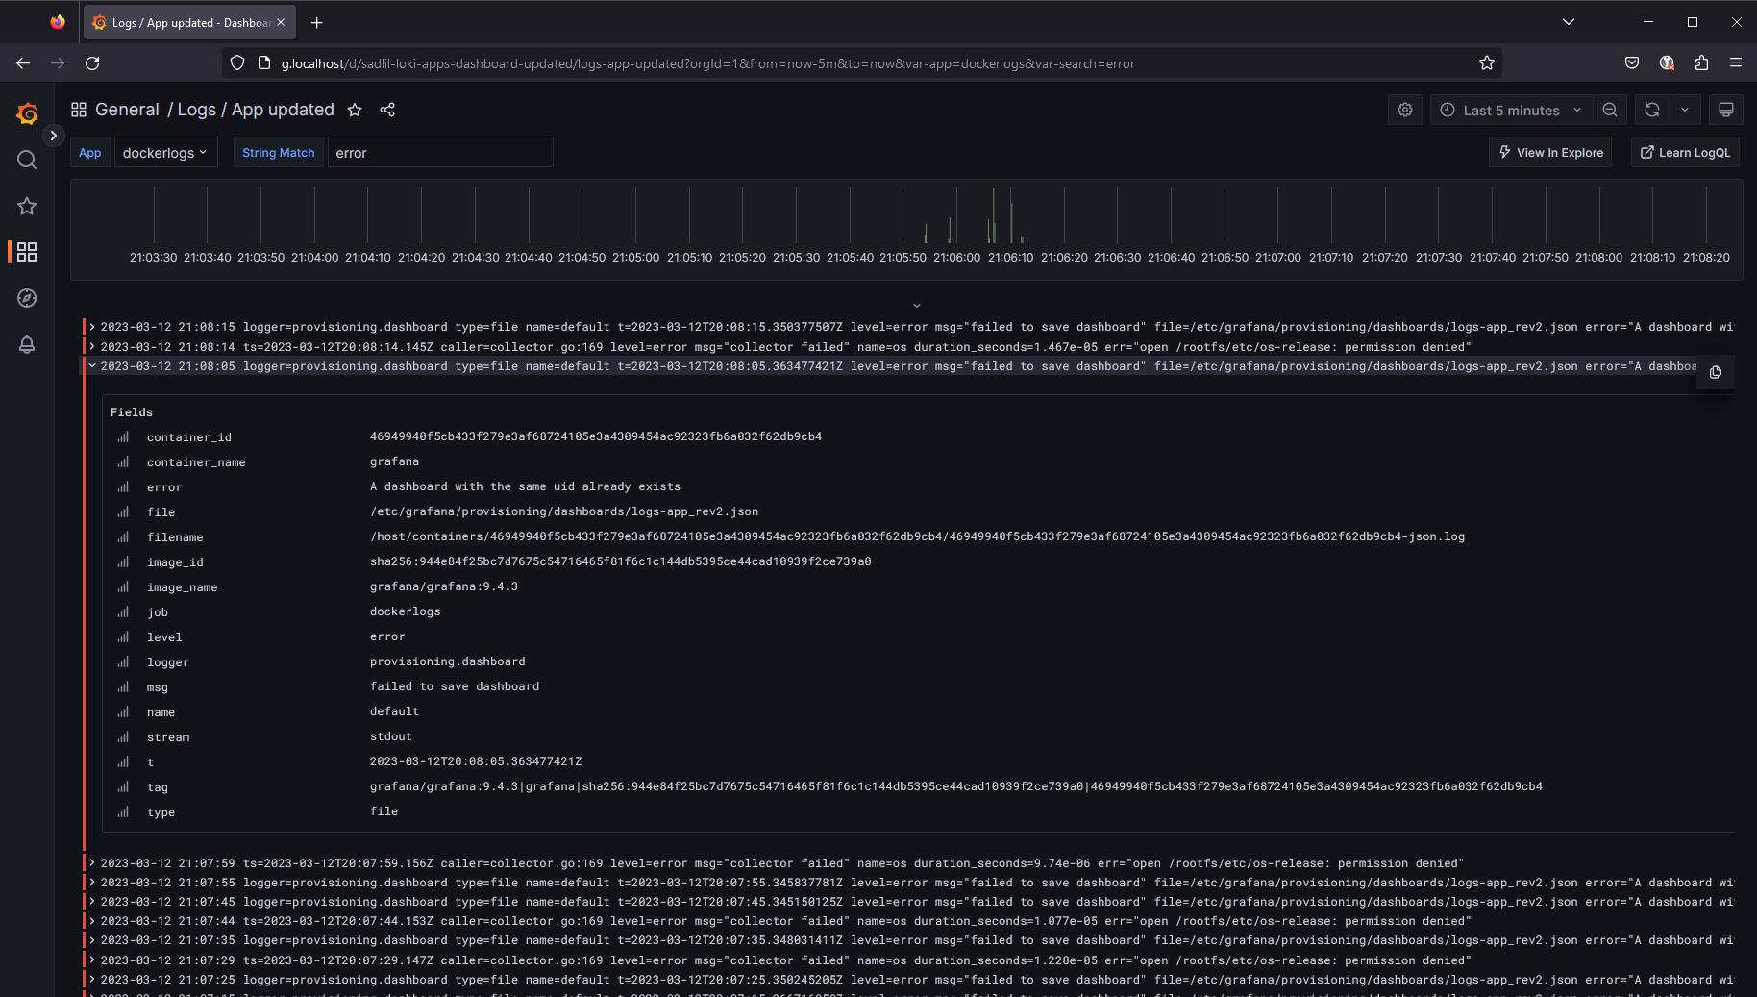Open the Learn LogQL link
This screenshot has height=997, width=1757.
[x=1685, y=152]
